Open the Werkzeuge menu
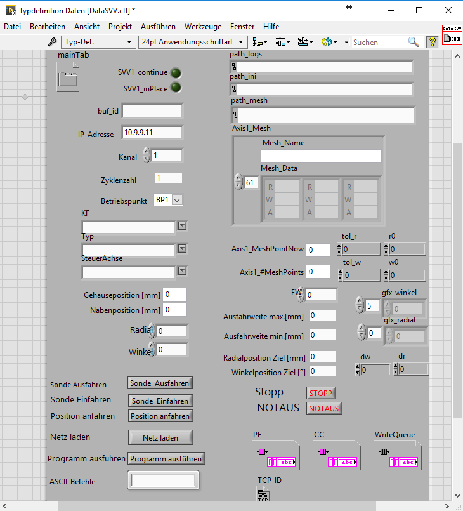This screenshot has height=511, width=463. (203, 27)
